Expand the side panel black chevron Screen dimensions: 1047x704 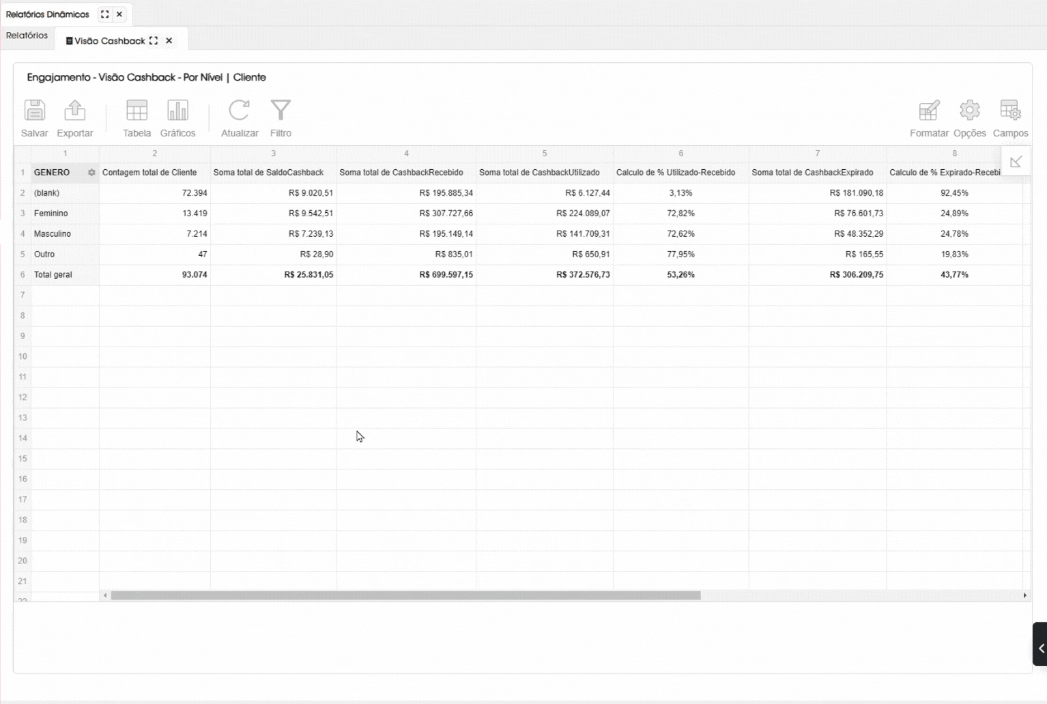tap(1040, 648)
